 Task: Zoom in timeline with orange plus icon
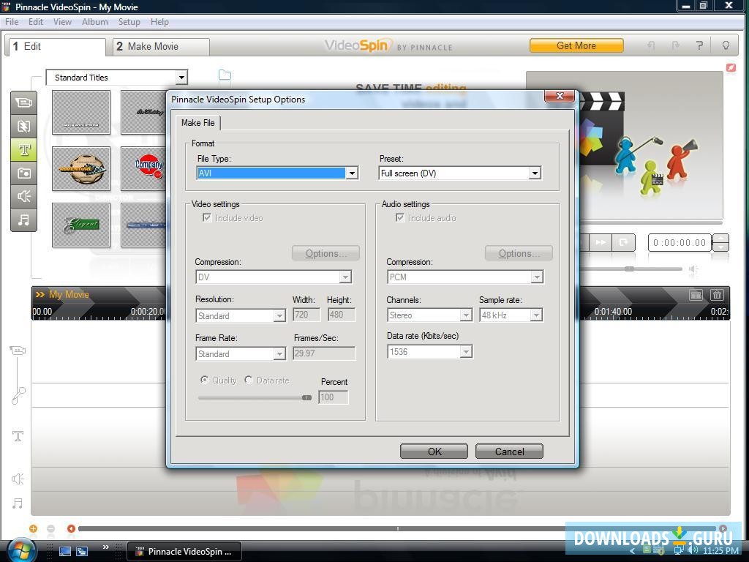pyautogui.click(x=33, y=528)
